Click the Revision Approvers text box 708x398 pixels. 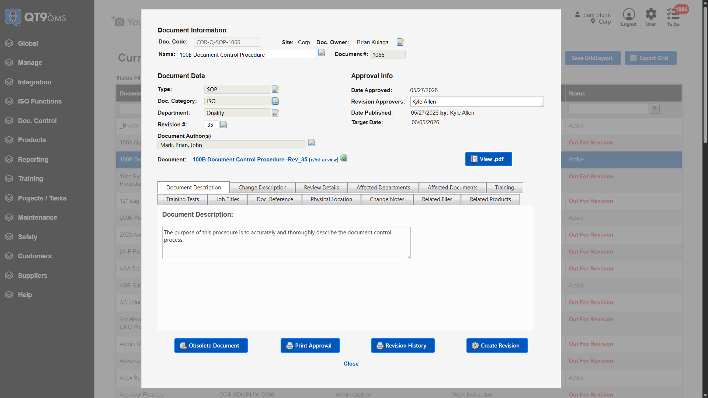tap(477, 102)
